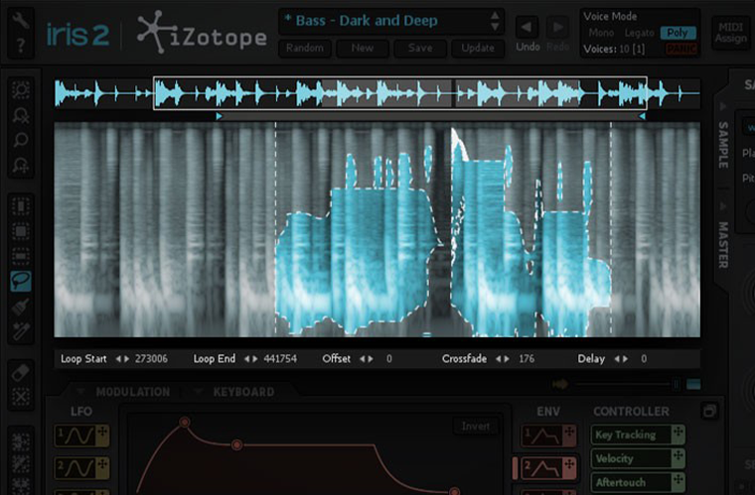Select envelope 1 shape icon
This screenshot has width=755, height=495.
click(542, 435)
